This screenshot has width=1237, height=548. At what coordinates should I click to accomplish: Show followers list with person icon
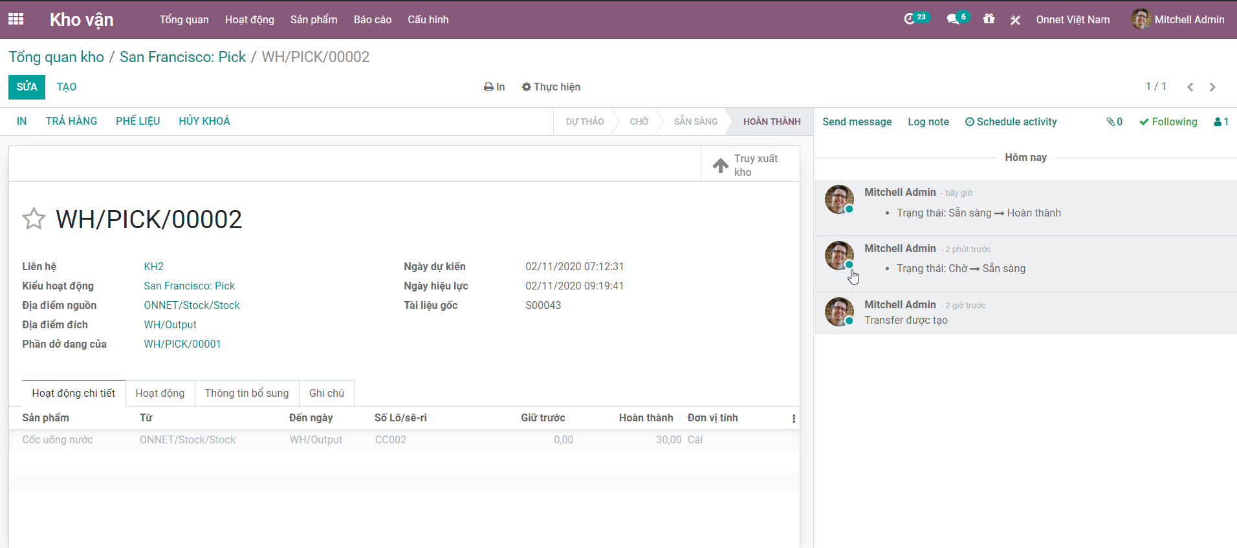[x=1221, y=121]
